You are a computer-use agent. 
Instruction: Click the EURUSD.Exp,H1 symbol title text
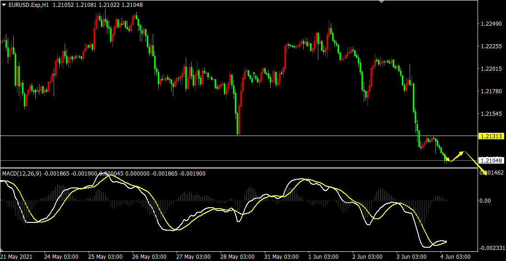click(29, 4)
